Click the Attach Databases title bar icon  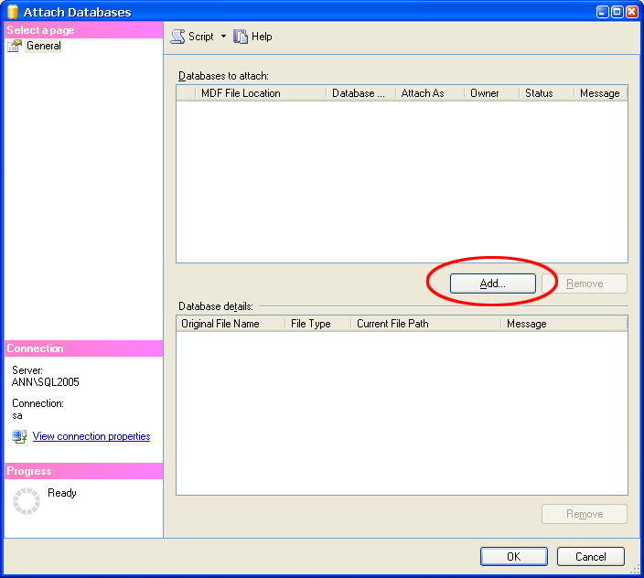pos(12,12)
